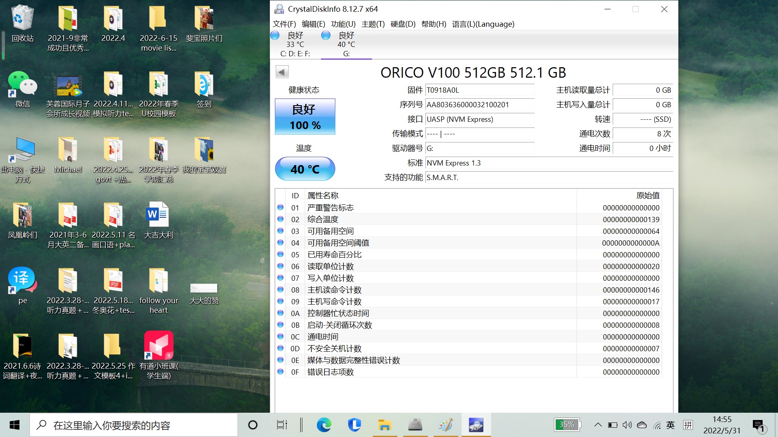Click the CrystalDiskInfo title bar icon
The image size is (778, 437).
pos(279,9)
